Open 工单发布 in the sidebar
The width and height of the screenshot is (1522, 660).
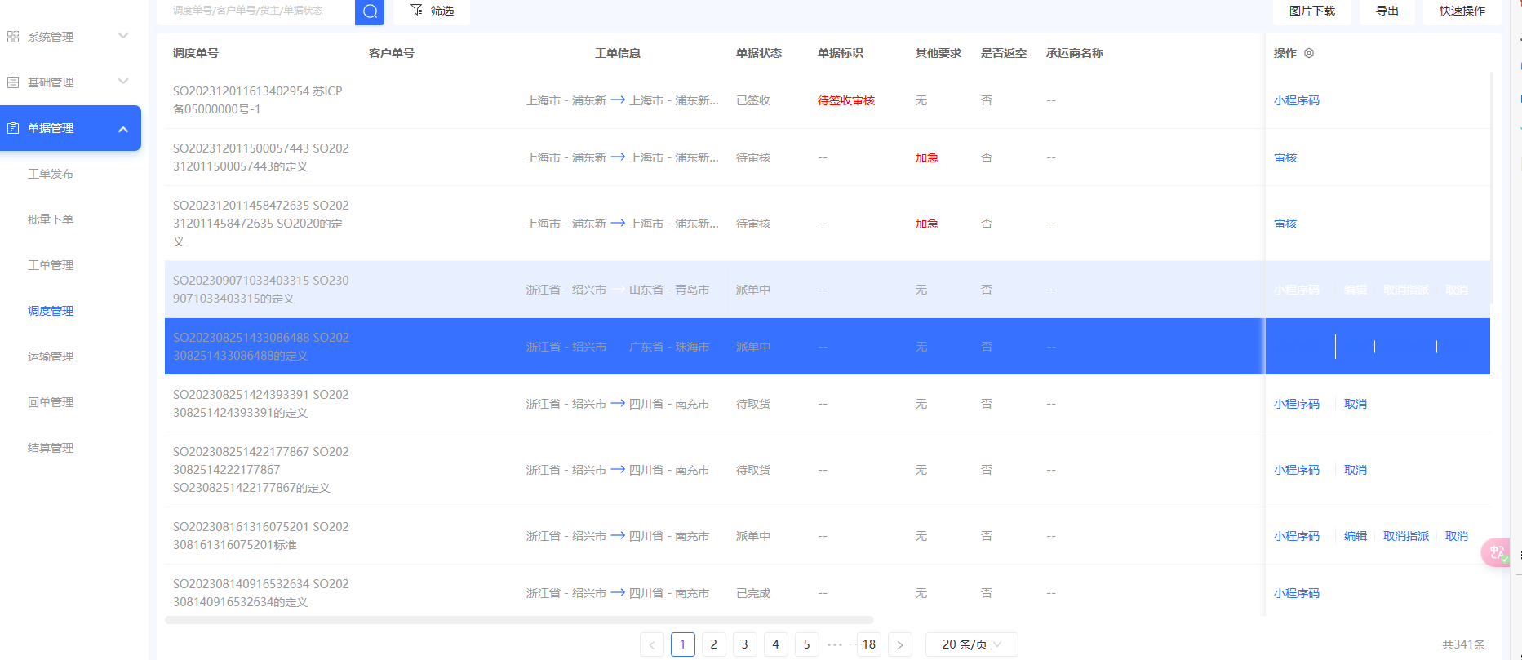click(x=51, y=174)
